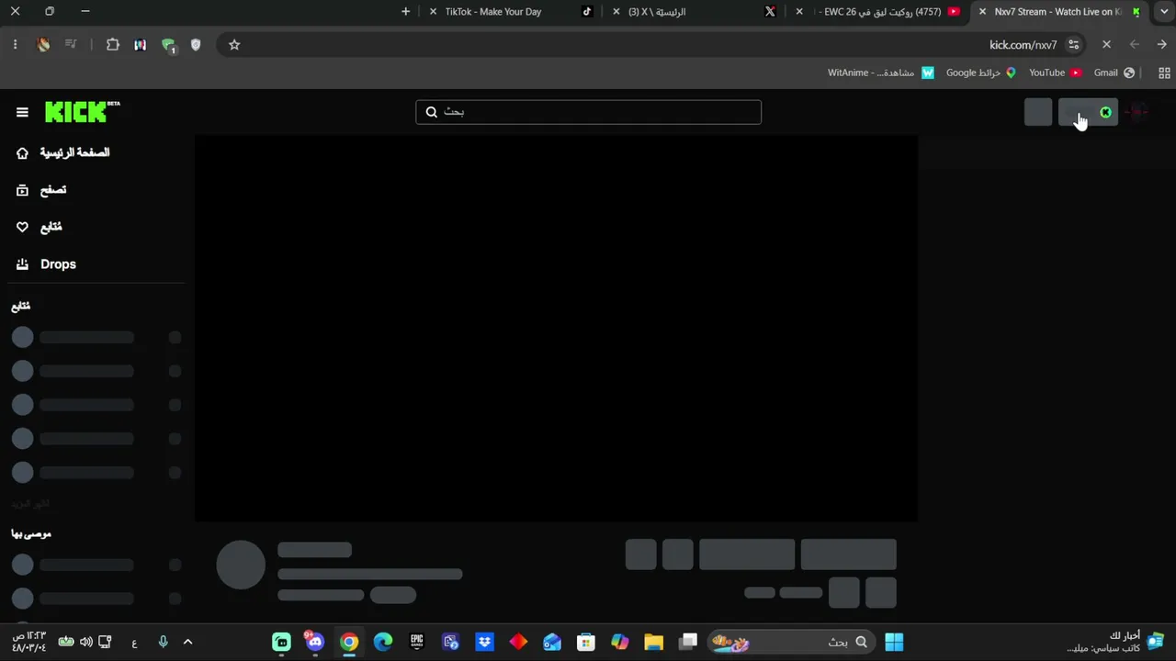
Task: Open the clock and date panel
Action: 29,642
